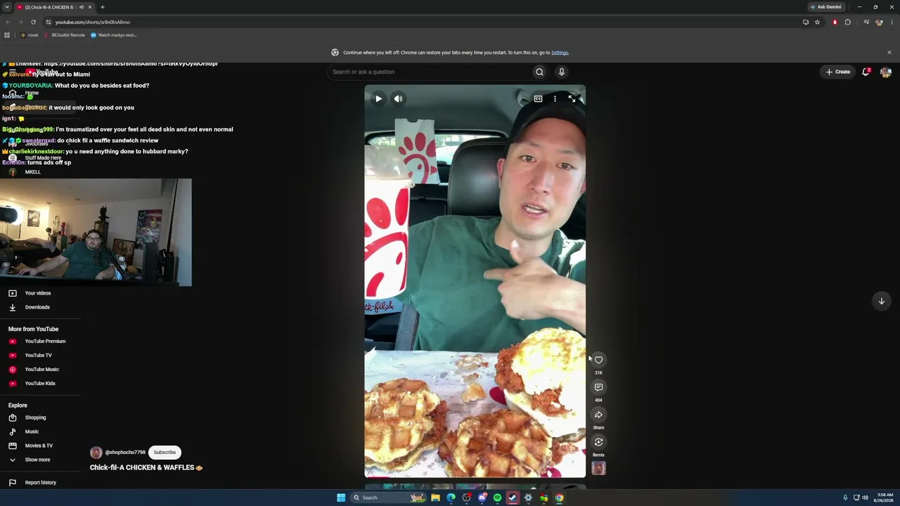Open the Watch markys next bookmark

coord(114,35)
